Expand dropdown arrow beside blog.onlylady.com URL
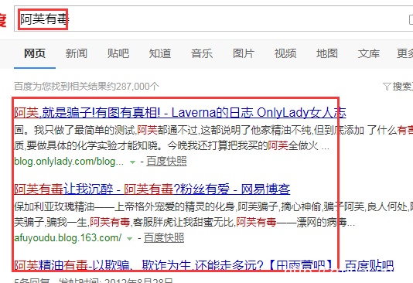This screenshot has height=283, width=413. coord(133,162)
